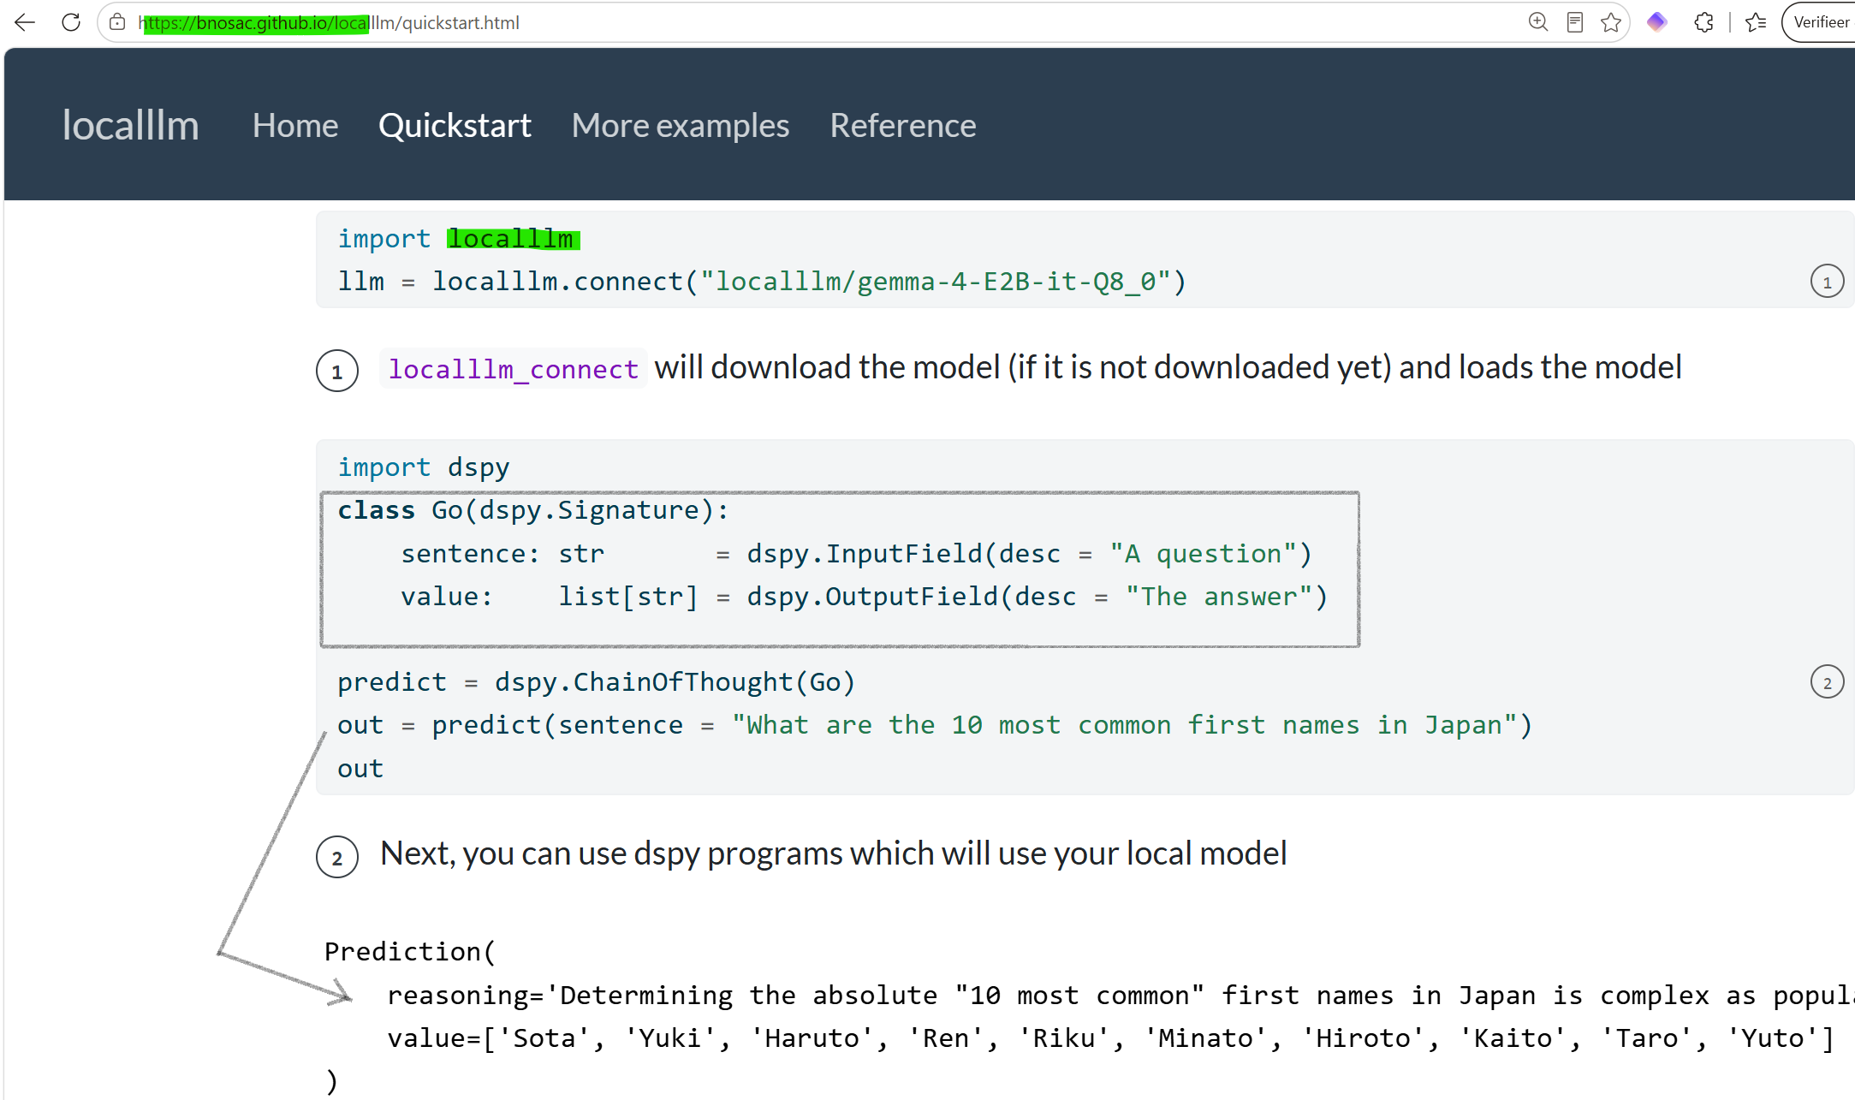Click the localllm_connect inline code
The image size is (1855, 1100).
coord(514,369)
